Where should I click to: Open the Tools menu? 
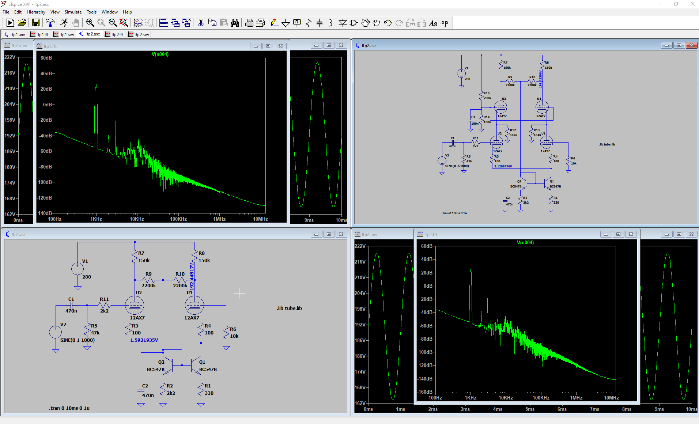(x=91, y=12)
